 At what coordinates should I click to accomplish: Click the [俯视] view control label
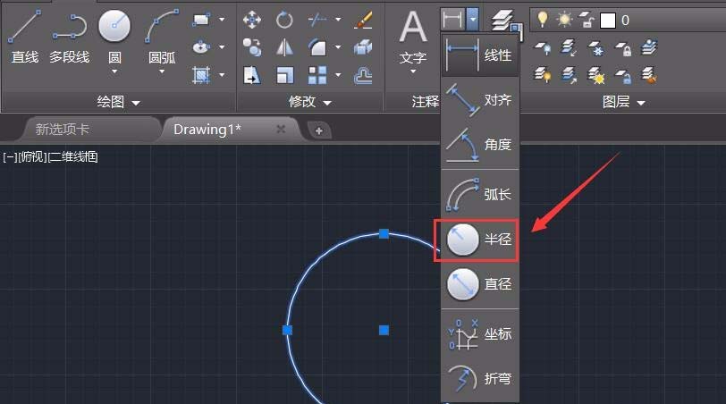coord(32,157)
